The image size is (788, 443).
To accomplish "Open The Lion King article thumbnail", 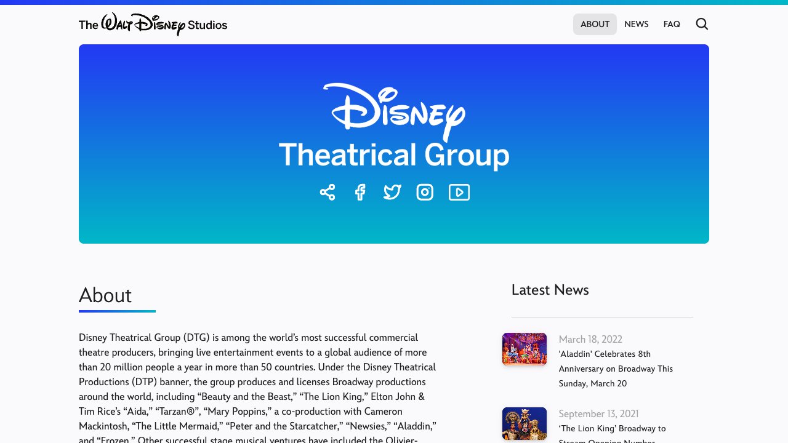I will (525, 423).
